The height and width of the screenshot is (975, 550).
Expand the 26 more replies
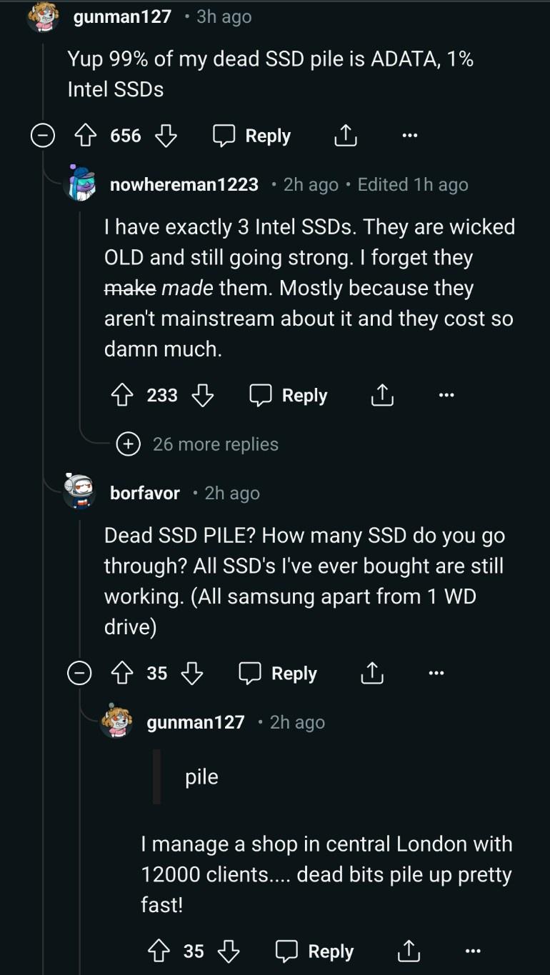(215, 444)
